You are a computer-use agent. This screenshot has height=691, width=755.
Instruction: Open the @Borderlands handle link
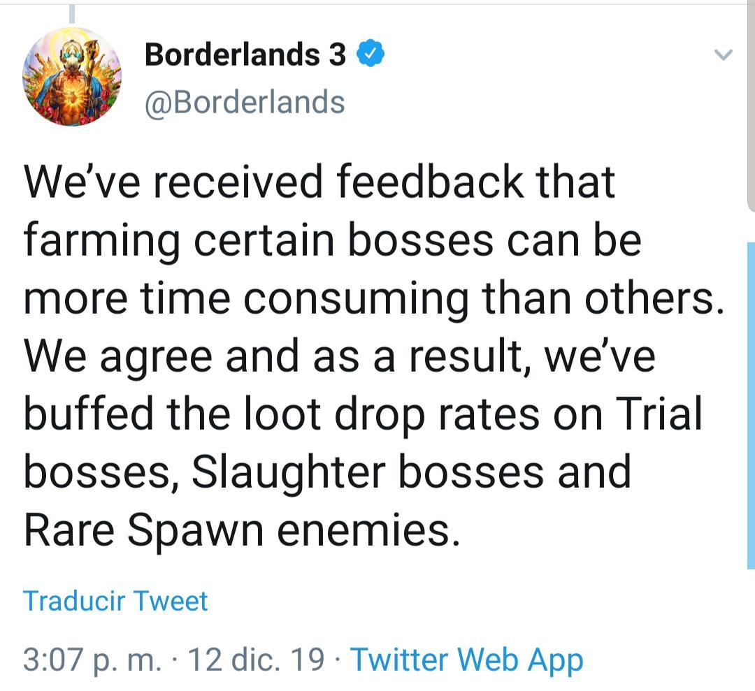tap(245, 102)
